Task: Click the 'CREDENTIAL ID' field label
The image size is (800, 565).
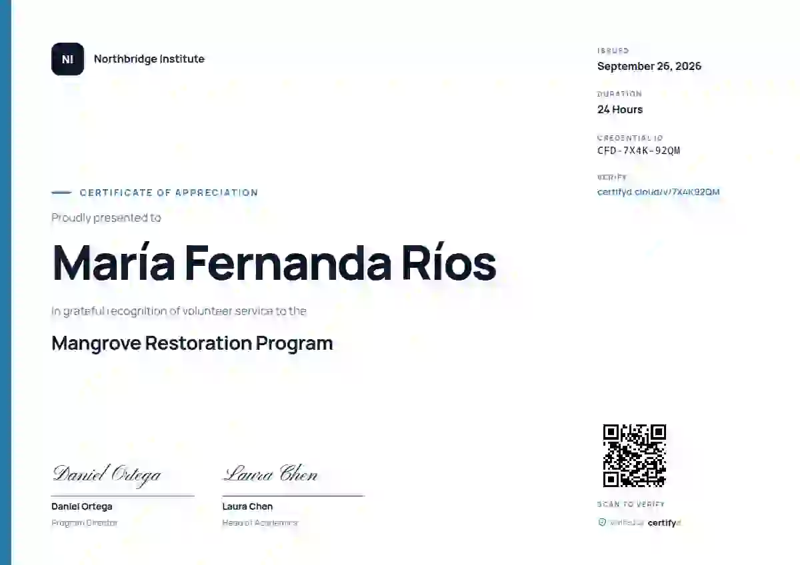Action: coord(630,138)
